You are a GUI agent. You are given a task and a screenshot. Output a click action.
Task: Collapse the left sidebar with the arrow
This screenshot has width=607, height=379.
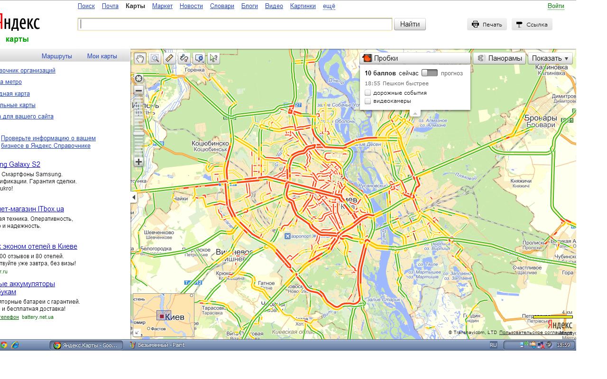point(134,197)
